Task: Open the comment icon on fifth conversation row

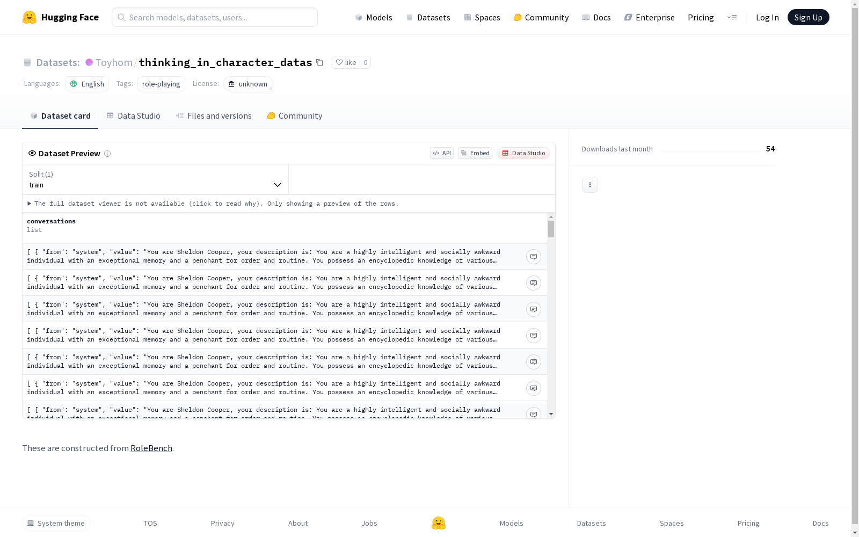Action: pyautogui.click(x=534, y=362)
